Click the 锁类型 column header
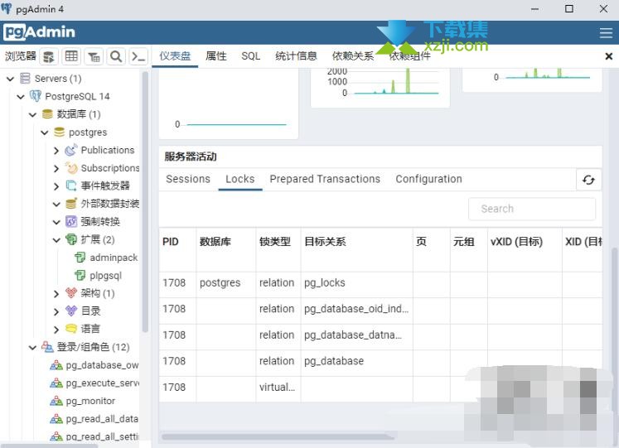This screenshot has height=448, width=619. pos(278,249)
